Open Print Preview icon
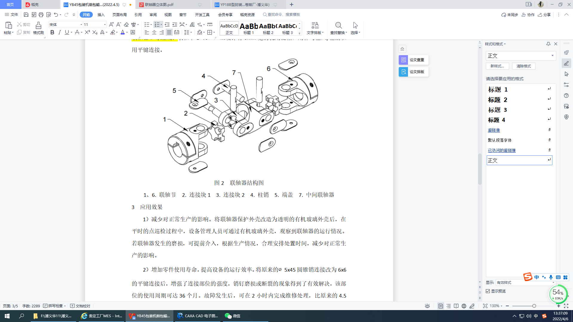573x322 pixels. [x=48, y=15]
